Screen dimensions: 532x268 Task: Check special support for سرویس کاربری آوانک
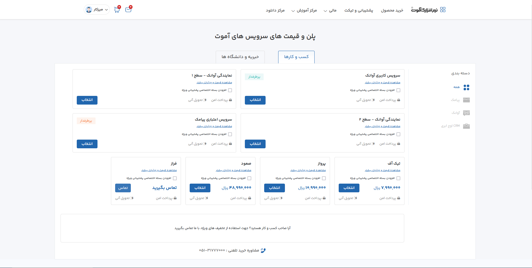(x=398, y=90)
